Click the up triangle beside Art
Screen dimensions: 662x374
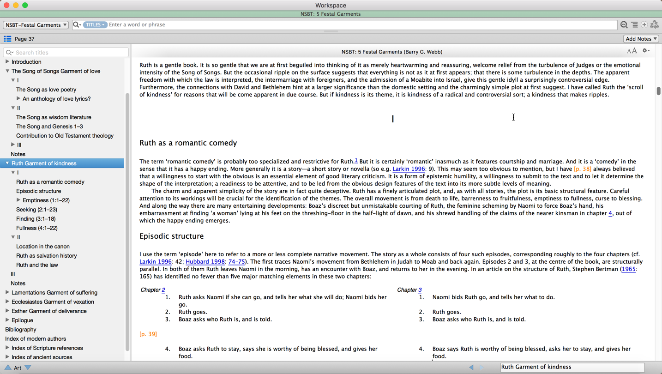[x=7, y=368]
